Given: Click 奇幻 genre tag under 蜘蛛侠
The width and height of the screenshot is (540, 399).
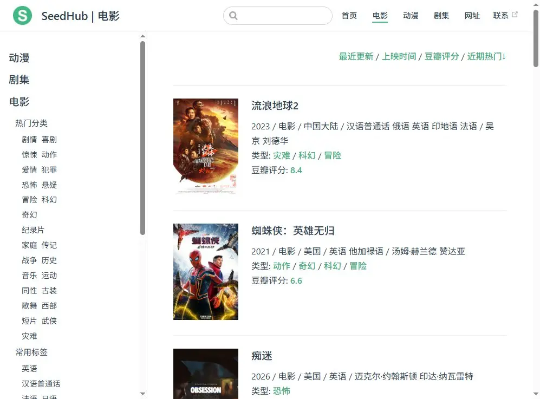Looking at the screenshot, I should (x=307, y=266).
